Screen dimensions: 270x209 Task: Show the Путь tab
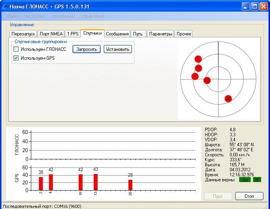click(138, 34)
